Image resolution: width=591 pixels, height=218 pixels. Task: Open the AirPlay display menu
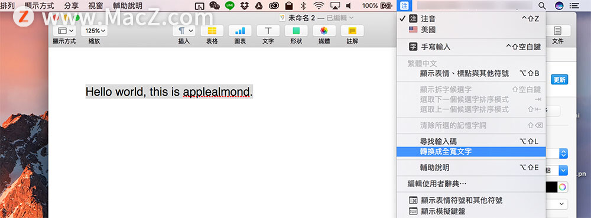point(335,6)
